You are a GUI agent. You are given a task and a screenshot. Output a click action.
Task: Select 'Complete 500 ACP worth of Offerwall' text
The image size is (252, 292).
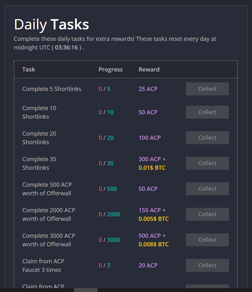47,189
